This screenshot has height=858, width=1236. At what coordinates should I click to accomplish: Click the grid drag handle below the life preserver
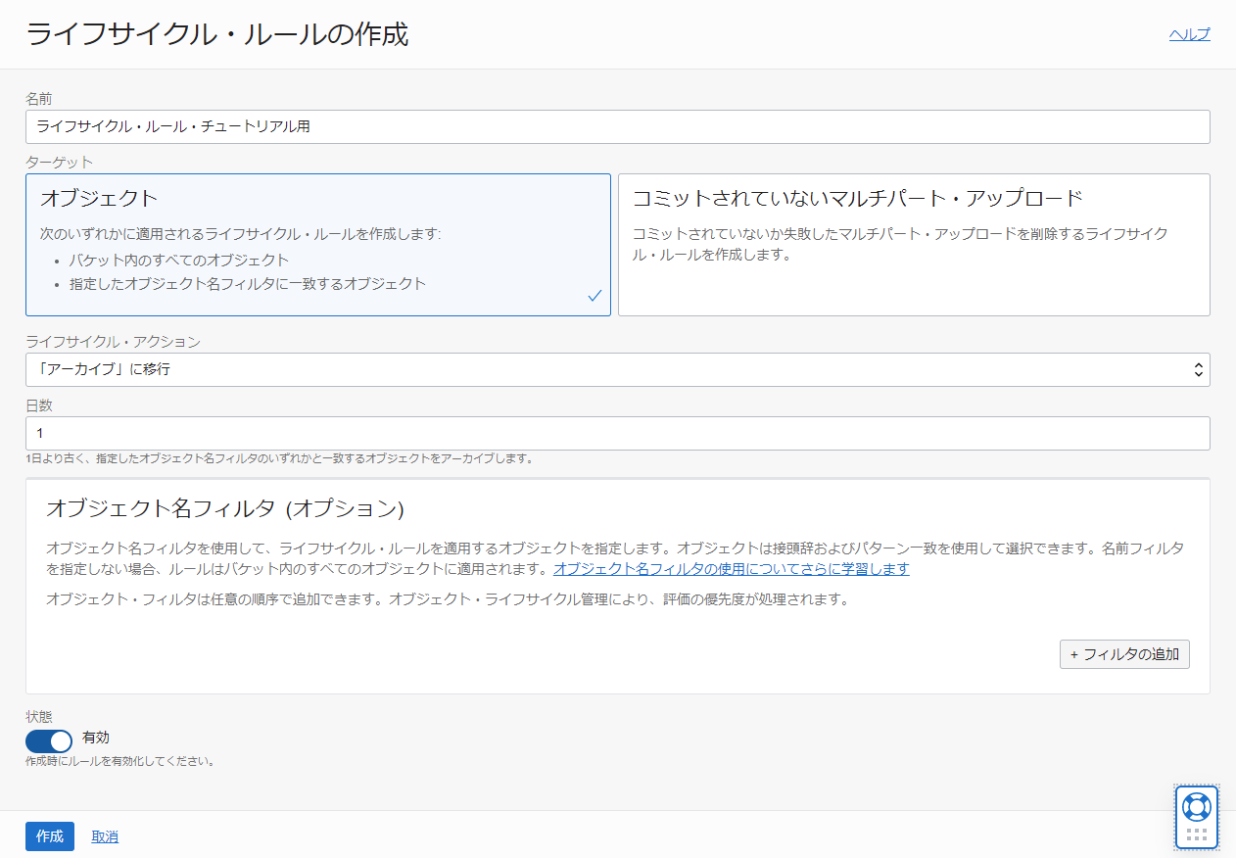tap(1196, 835)
